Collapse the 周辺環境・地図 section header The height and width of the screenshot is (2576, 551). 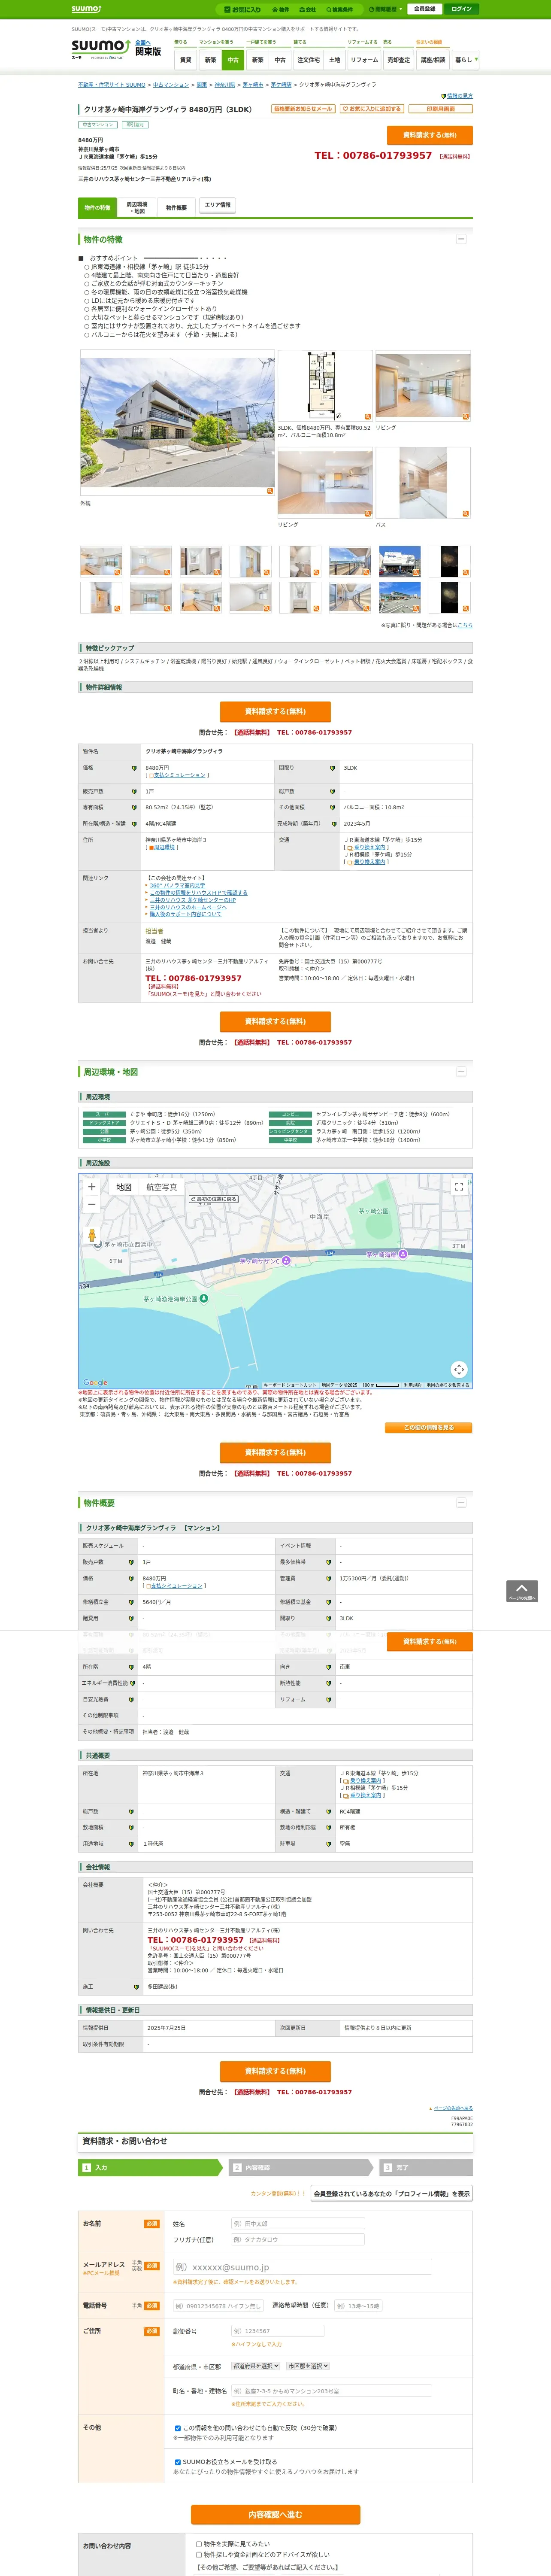click(461, 1071)
